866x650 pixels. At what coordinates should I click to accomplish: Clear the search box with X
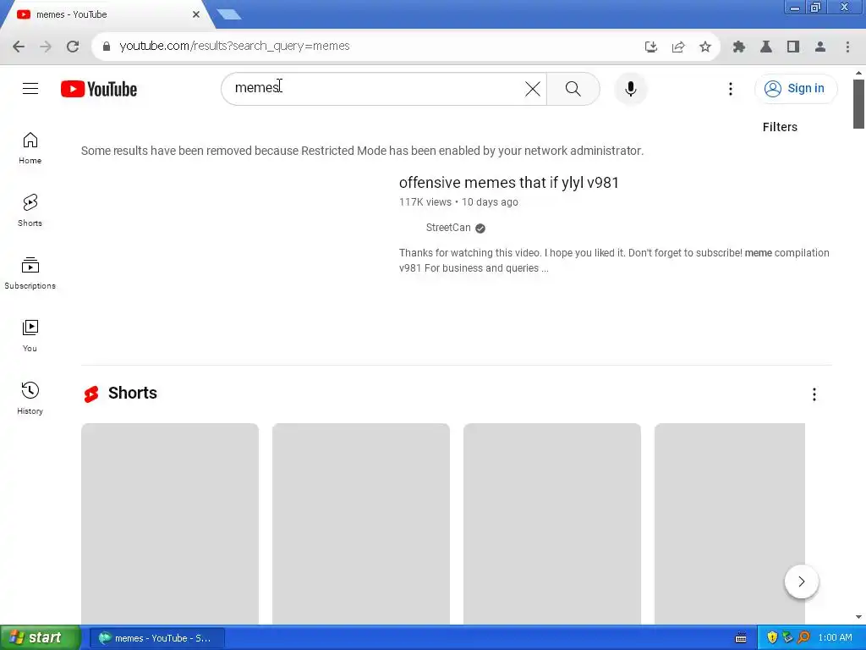tap(533, 89)
